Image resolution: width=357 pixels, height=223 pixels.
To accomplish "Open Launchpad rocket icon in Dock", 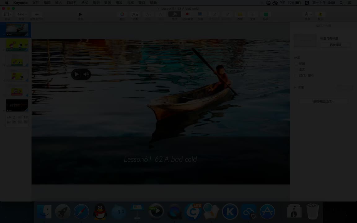I will coord(63,212).
